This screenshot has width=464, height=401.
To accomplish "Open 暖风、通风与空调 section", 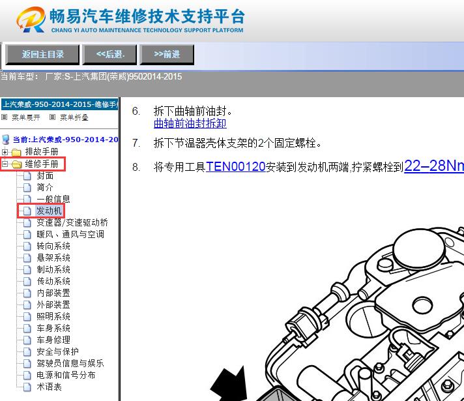I will 70,234.
